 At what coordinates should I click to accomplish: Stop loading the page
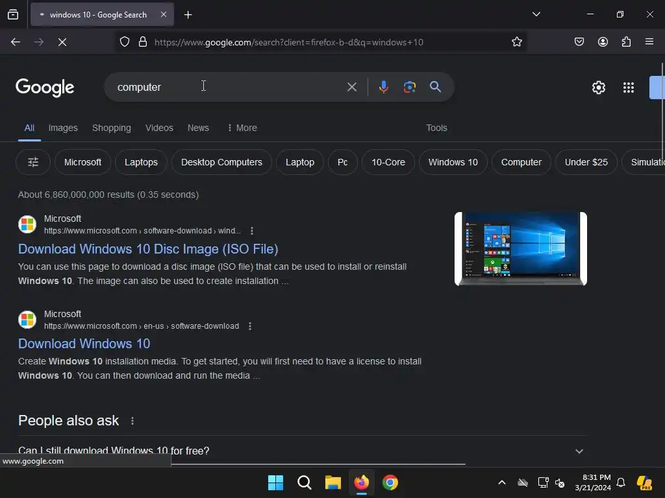pos(62,42)
